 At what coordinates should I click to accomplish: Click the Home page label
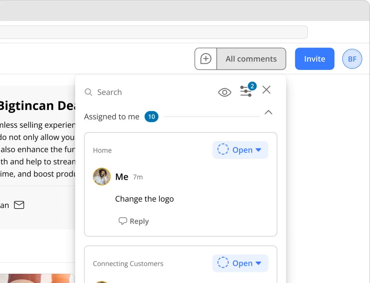click(102, 150)
